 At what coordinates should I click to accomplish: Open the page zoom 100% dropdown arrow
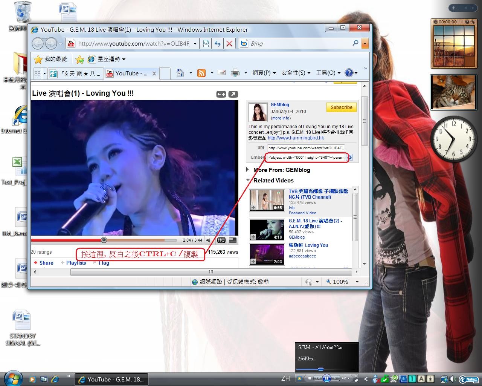pyautogui.click(x=357, y=282)
